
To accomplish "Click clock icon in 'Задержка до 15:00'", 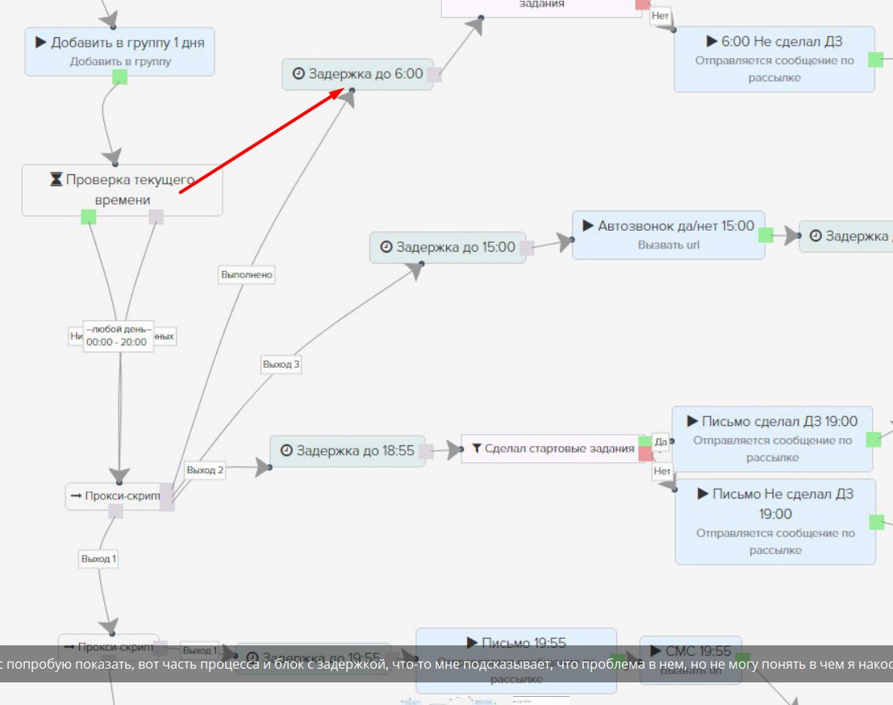I will pos(386,247).
